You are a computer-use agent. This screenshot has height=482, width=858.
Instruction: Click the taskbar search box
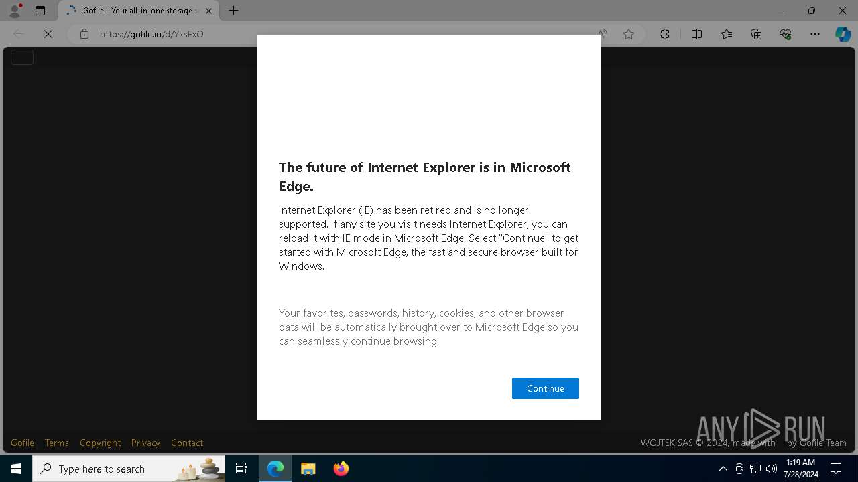(x=129, y=469)
